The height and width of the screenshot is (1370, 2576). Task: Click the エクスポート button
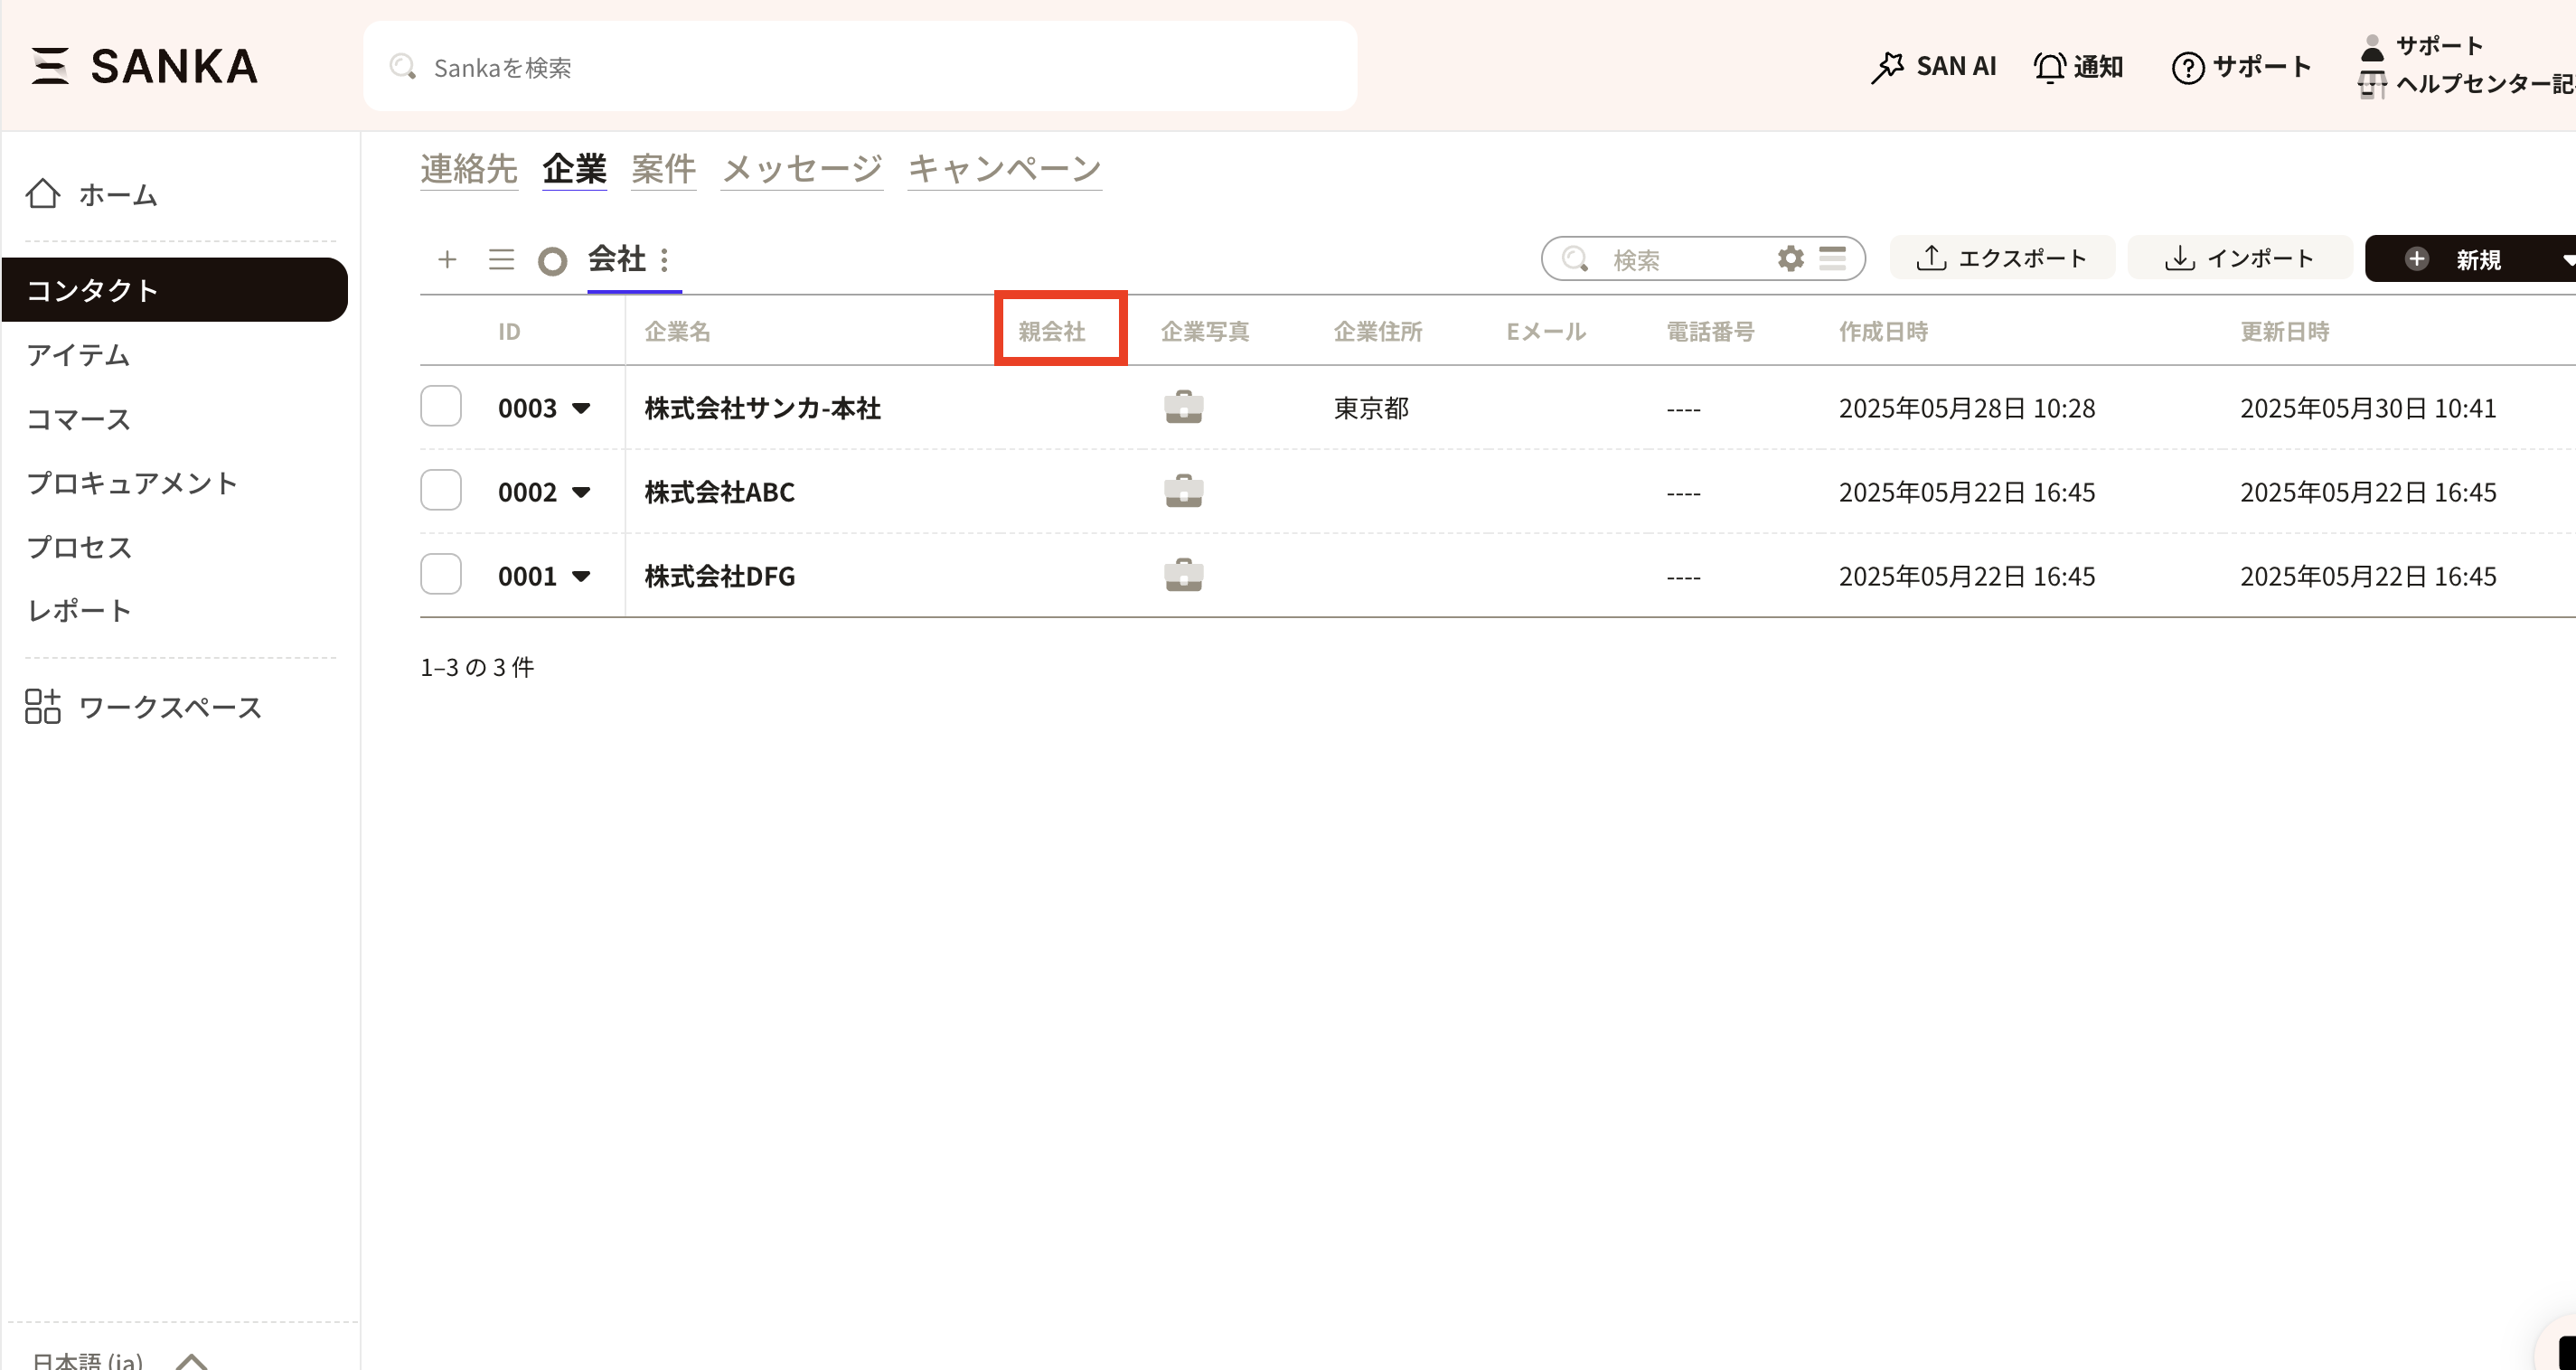(x=2001, y=259)
